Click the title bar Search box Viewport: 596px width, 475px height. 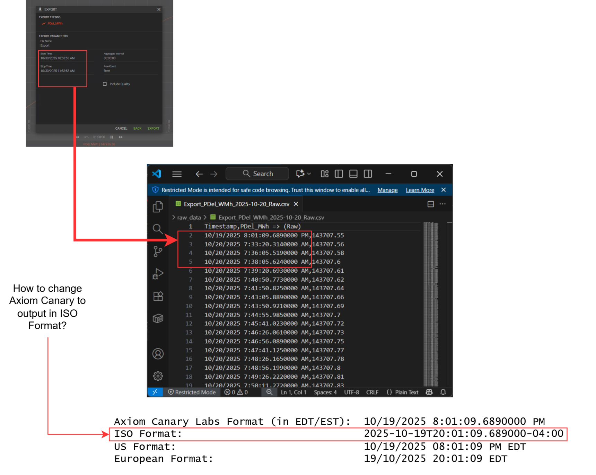click(257, 174)
